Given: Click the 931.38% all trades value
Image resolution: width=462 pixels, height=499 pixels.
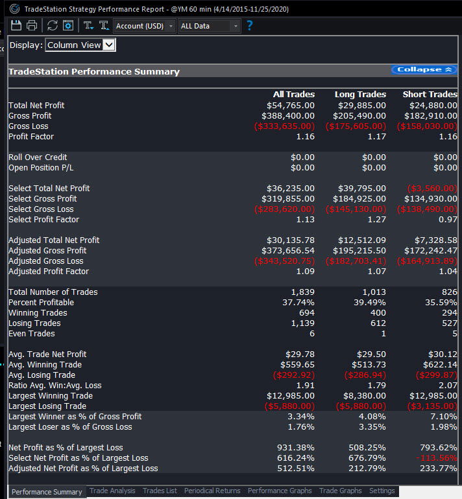Looking at the screenshot, I should 296,448.
